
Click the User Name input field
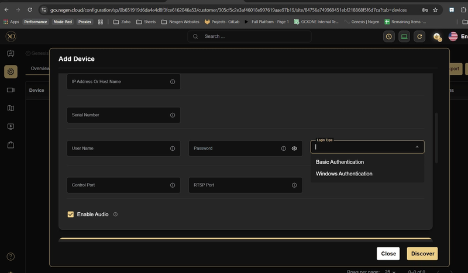123,148
